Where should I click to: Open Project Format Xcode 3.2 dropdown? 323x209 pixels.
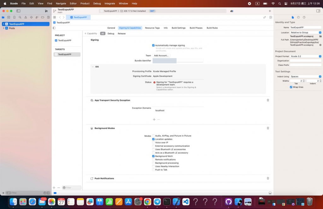305,56
